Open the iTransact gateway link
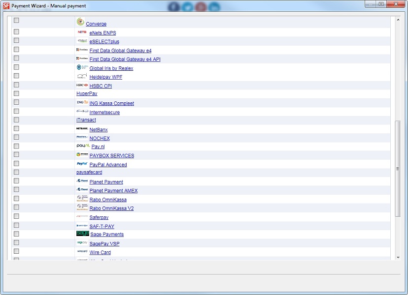This screenshot has width=408, height=295. (86, 119)
